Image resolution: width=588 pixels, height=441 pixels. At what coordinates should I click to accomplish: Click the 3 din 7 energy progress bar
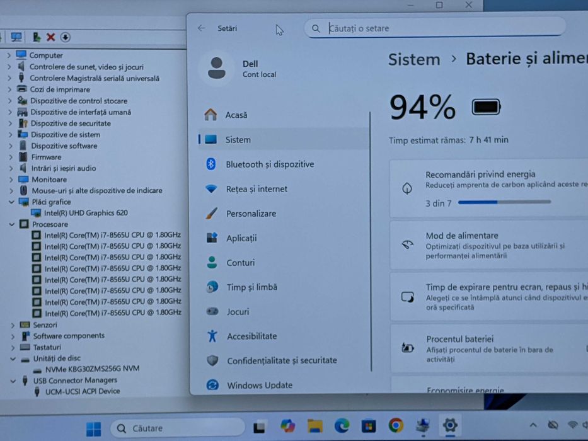(x=504, y=202)
